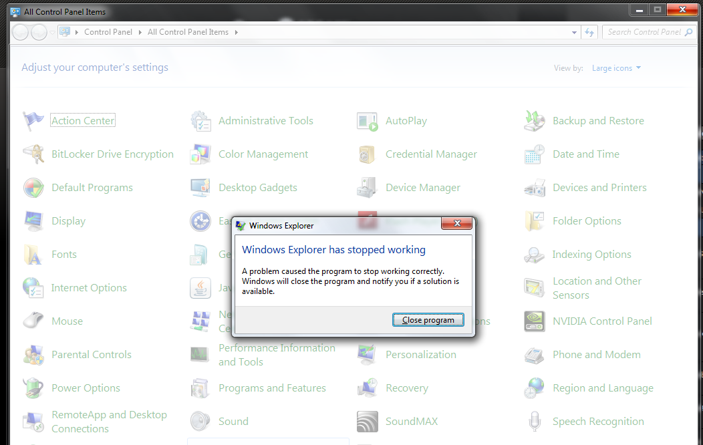Select the Parental Controls icon
703x445 pixels.
pos(92,355)
